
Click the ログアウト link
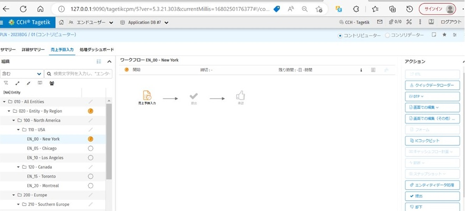pos(451,22)
